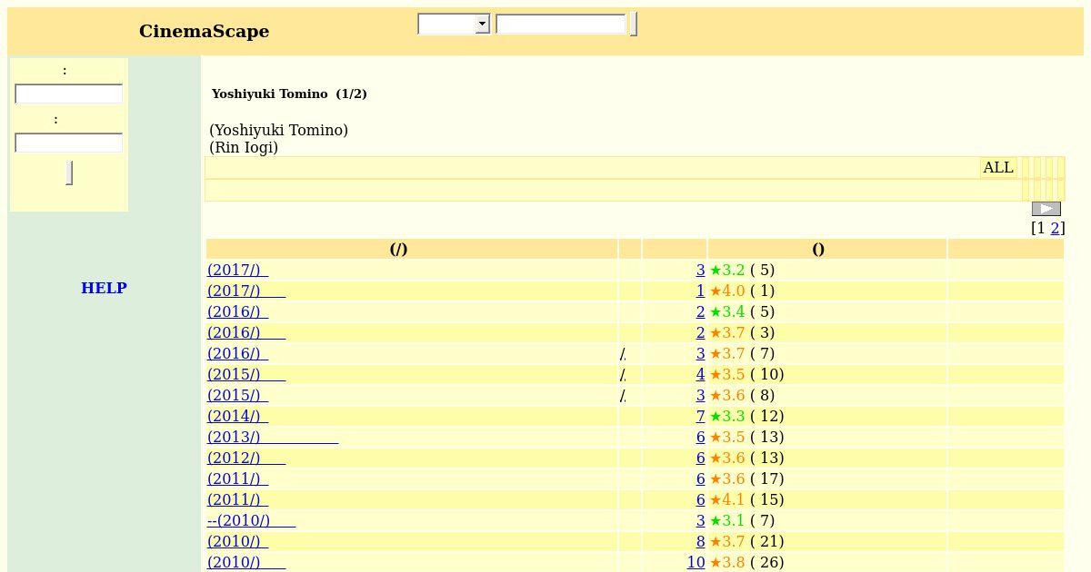The image size is (1091, 572).
Task: Open the 2016 title rated 3.4
Action: [237, 311]
